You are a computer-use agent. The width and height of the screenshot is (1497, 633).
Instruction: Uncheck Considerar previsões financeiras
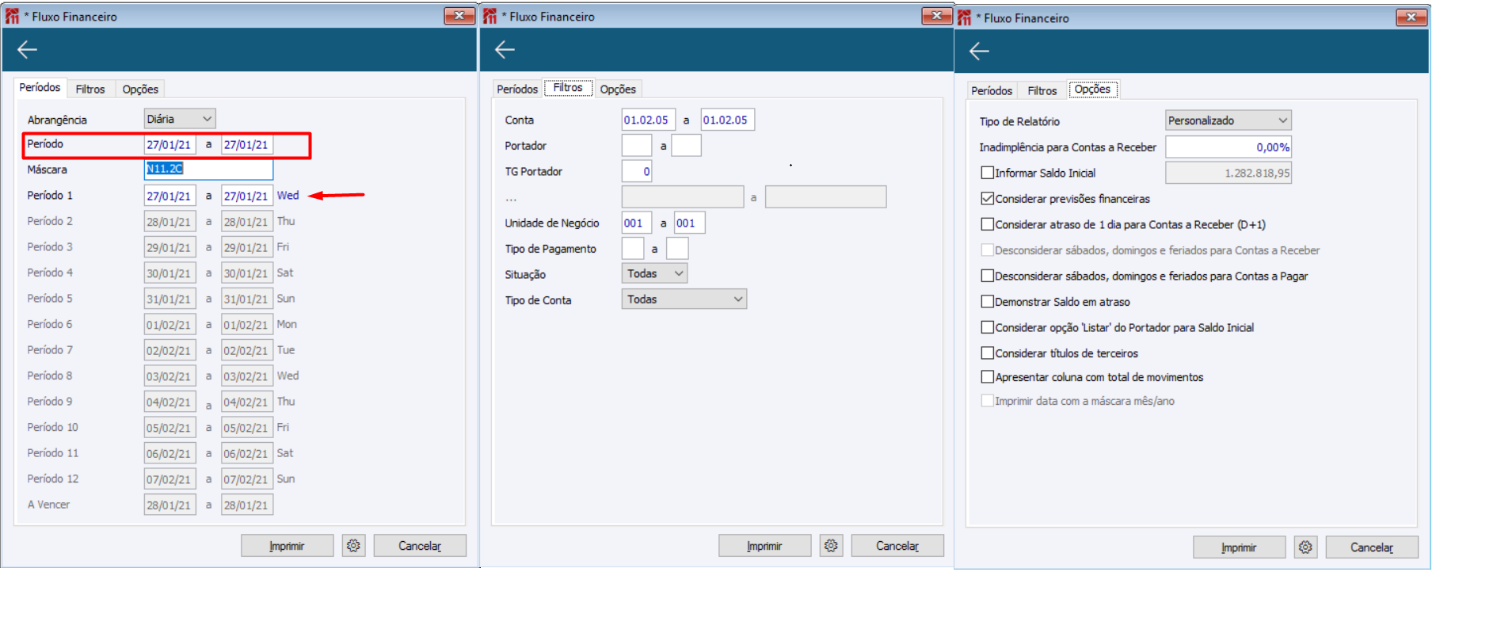click(987, 199)
